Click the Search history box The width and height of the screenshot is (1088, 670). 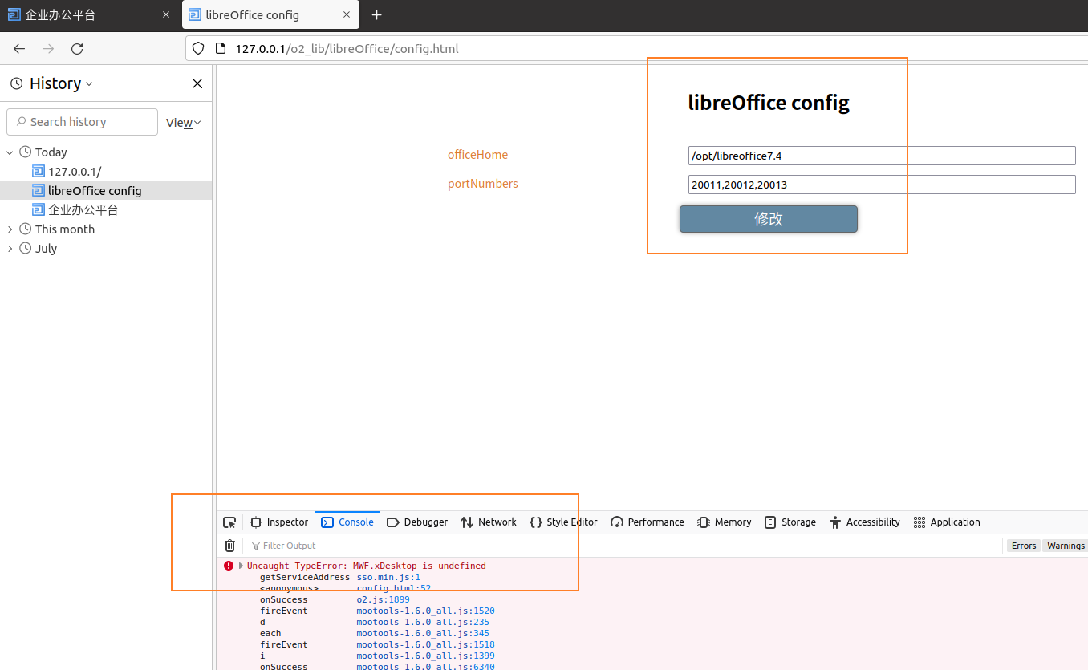[82, 122]
